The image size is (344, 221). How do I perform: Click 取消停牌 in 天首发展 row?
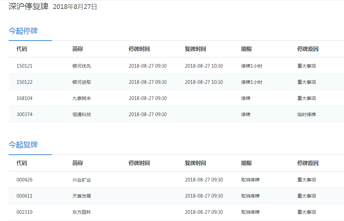[250, 196]
